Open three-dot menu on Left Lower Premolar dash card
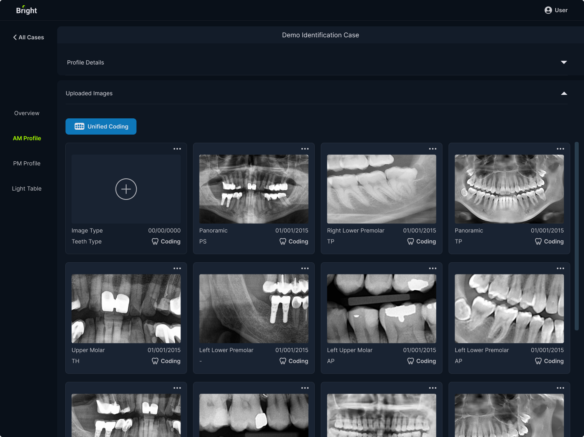 305,268
